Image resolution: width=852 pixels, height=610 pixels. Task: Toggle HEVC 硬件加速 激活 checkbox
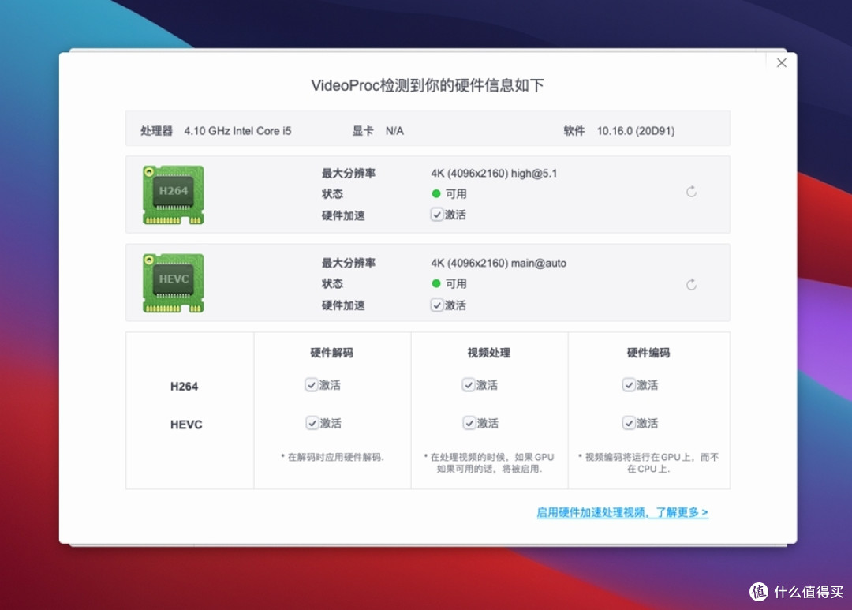click(437, 305)
